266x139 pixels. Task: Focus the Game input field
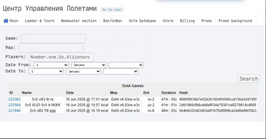click(x=53, y=38)
